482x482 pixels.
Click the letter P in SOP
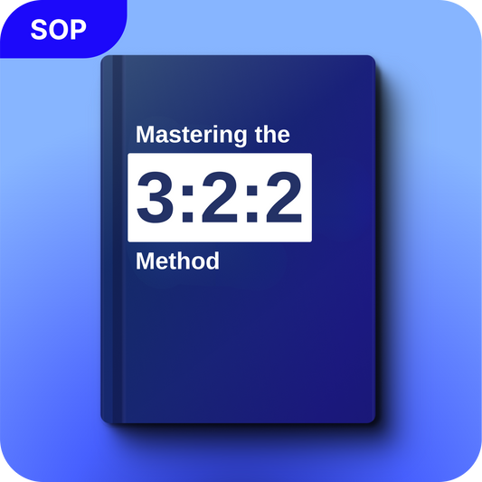pyautogui.click(x=79, y=30)
